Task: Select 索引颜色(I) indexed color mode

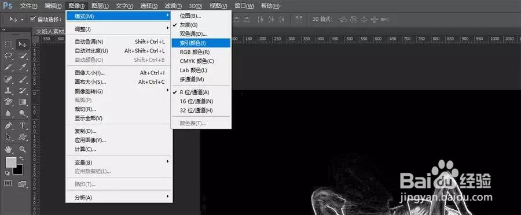Action: click(x=201, y=43)
